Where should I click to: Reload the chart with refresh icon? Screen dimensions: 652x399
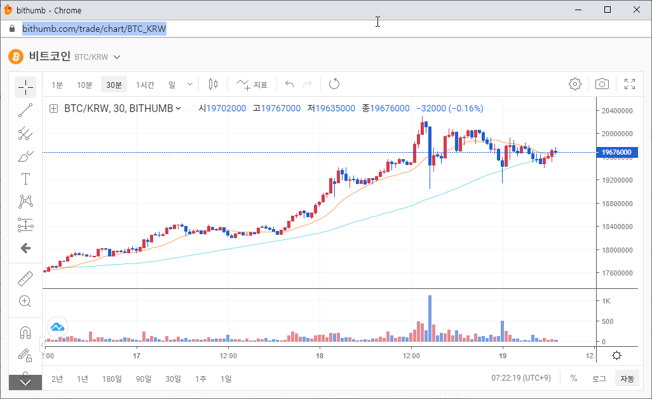pyautogui.click(x=334, y=85)
